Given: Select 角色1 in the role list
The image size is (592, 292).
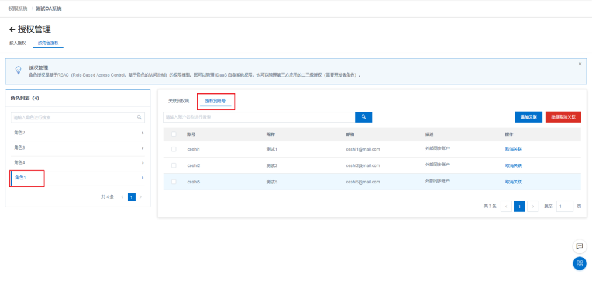Looking at the screenshot, I should coord(20,178).
